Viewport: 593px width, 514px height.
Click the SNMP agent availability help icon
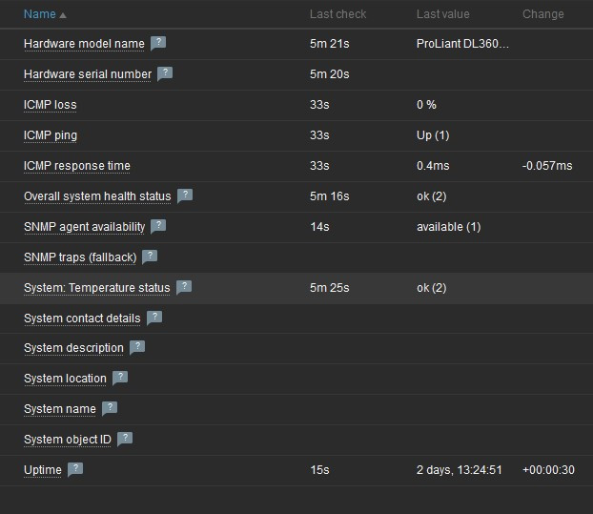point(158,226)
